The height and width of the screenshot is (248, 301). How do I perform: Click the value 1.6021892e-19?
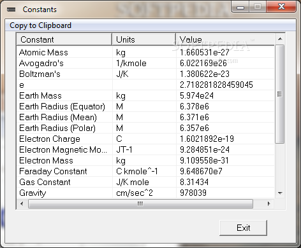(x=207, y=139)
